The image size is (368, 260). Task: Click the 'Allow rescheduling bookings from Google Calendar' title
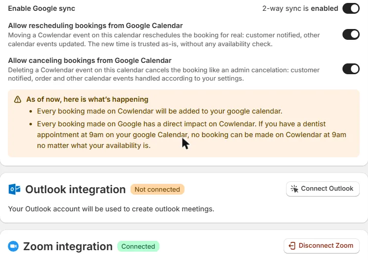[95, 26]
